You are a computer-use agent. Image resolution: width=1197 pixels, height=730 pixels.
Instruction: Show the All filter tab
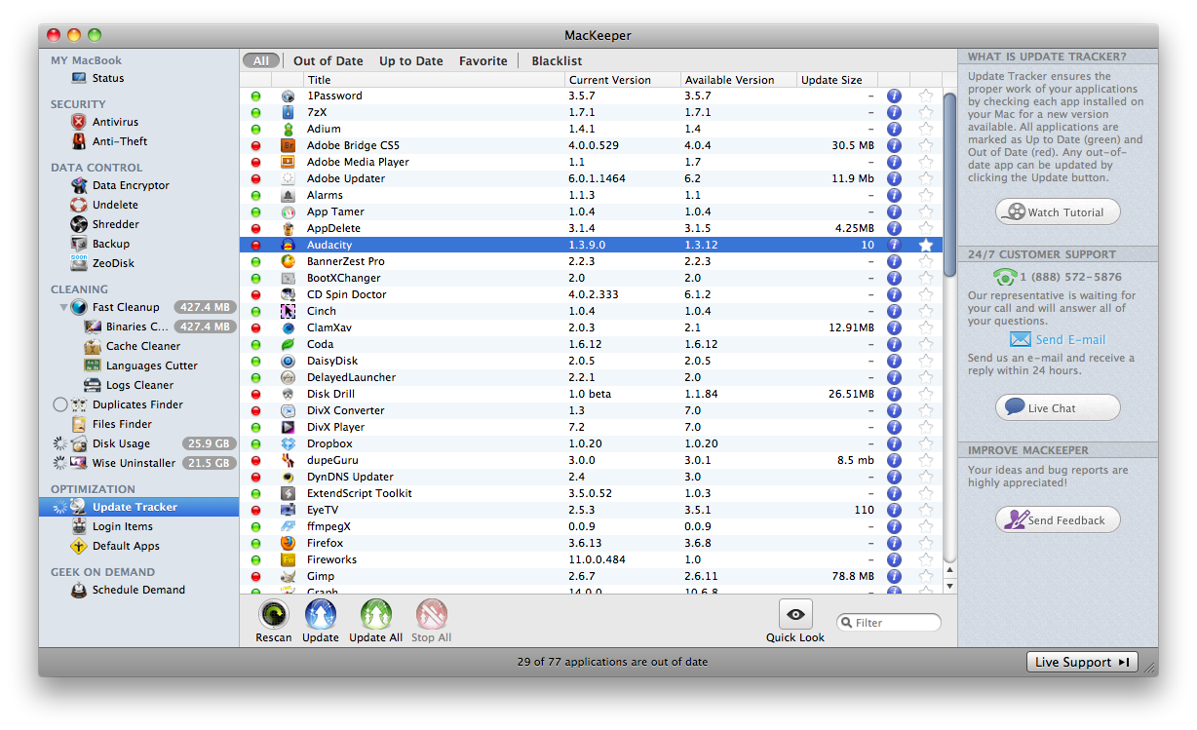pyautogui.click(x=261, y=60)
